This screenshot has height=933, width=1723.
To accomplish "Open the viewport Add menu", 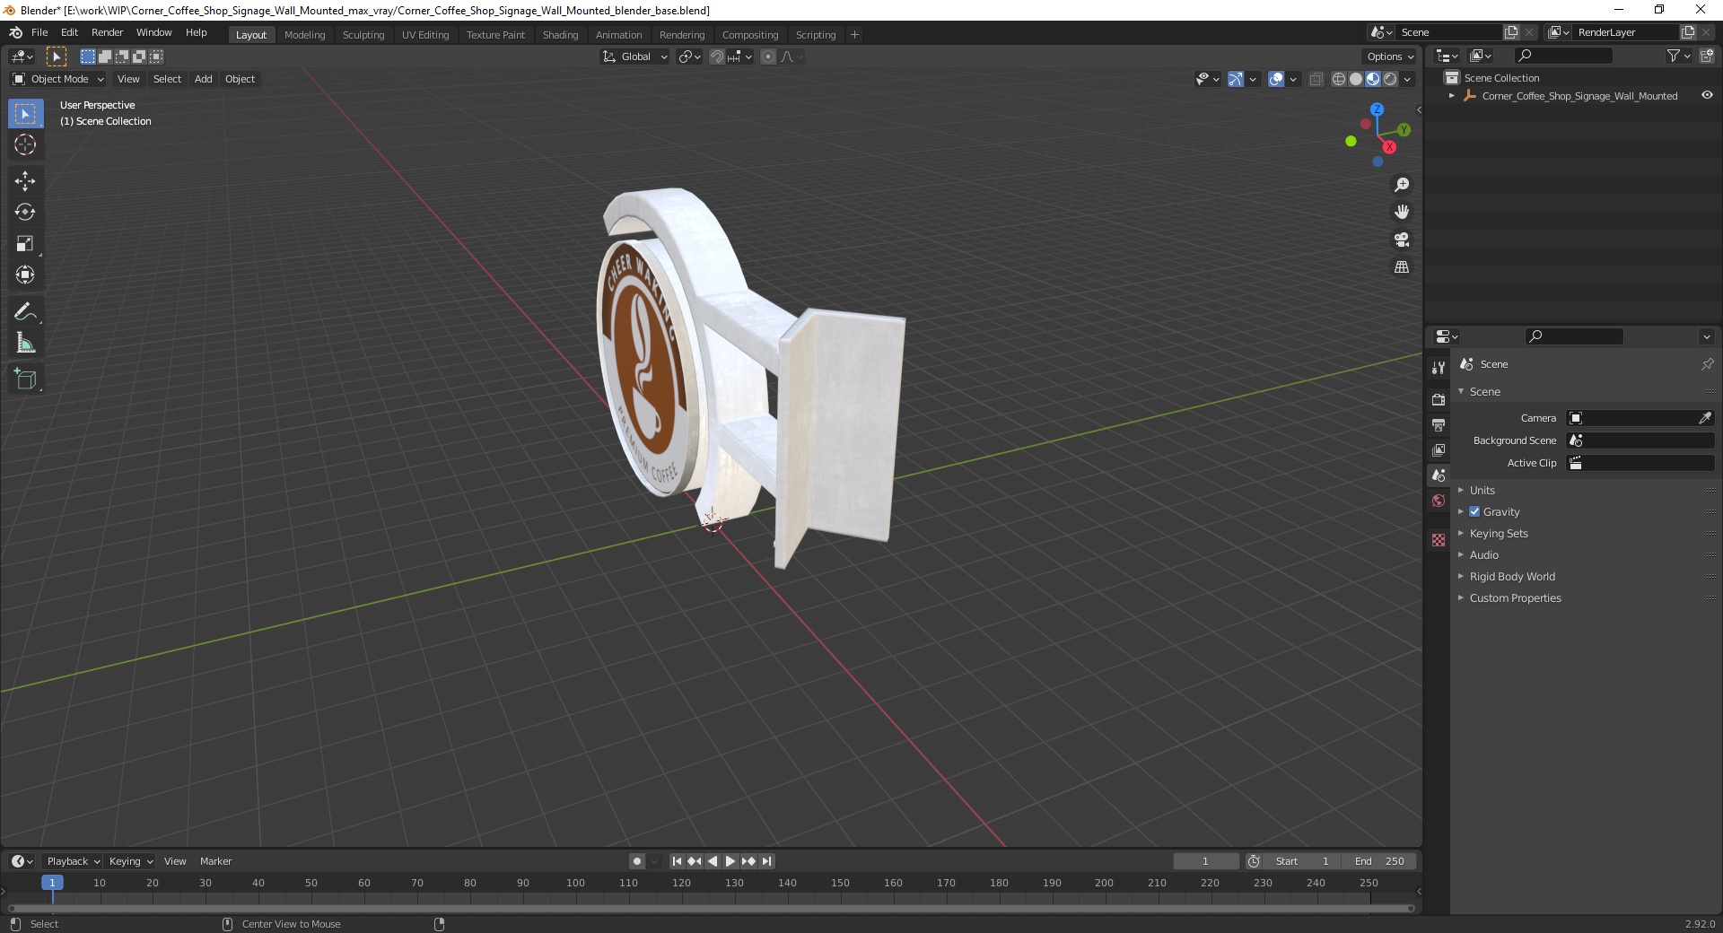I will click(204, 79).
